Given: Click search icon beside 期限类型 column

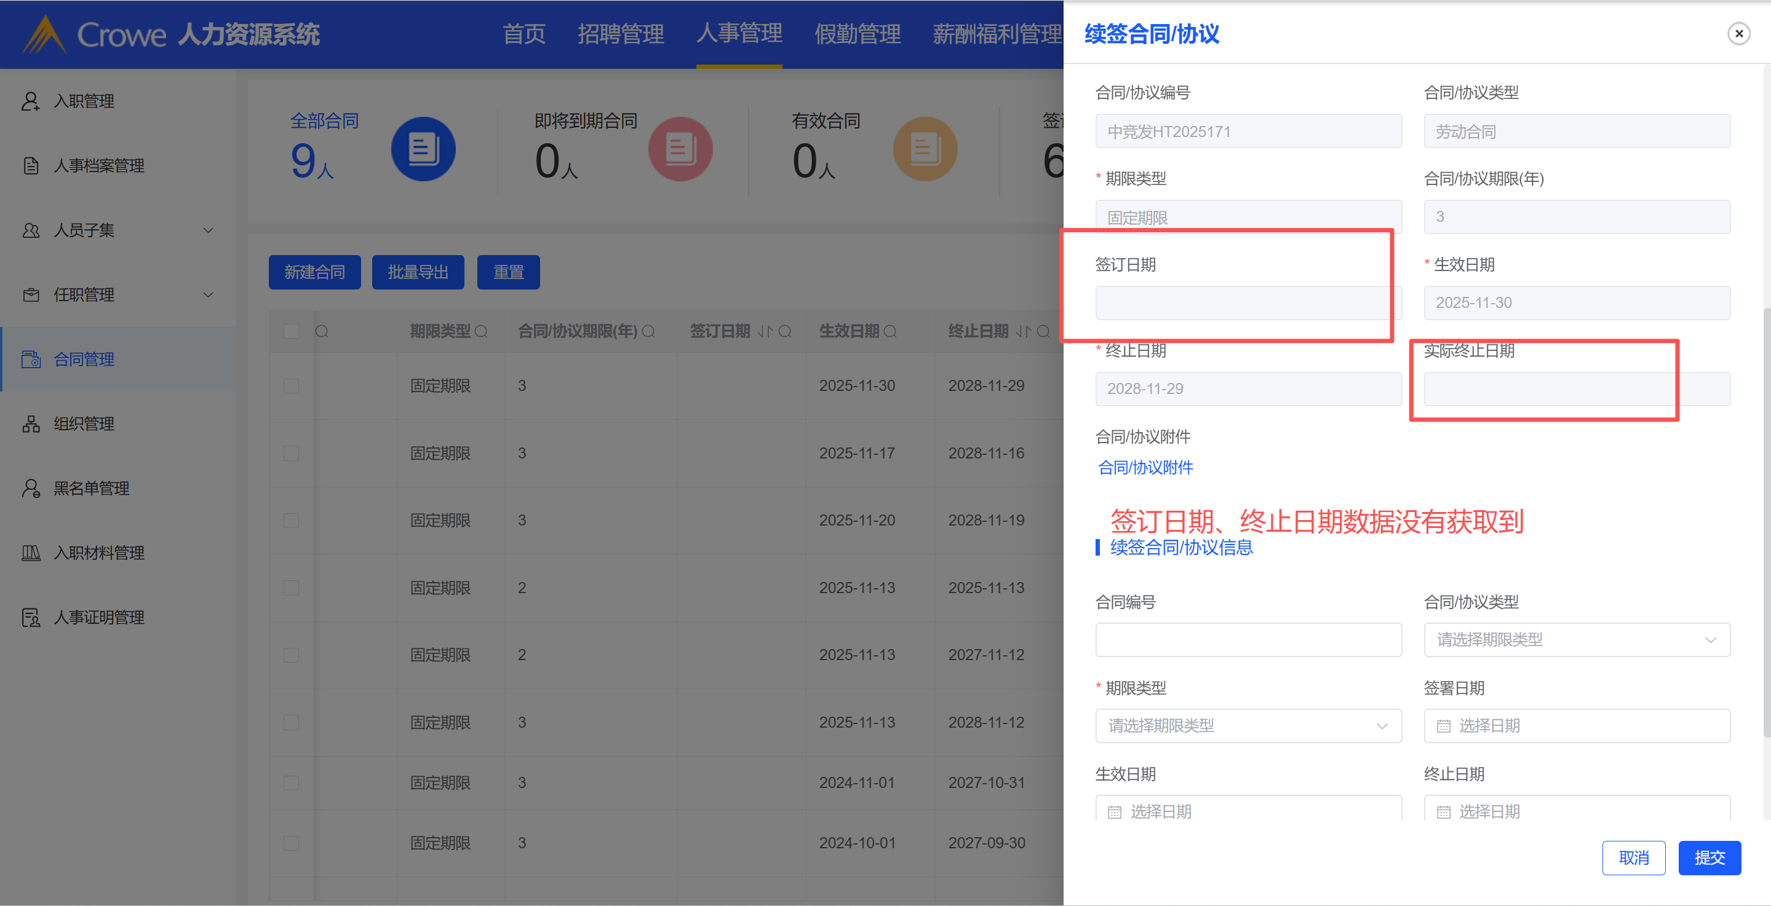Looking at the screenshot, I should pos(481,332).
